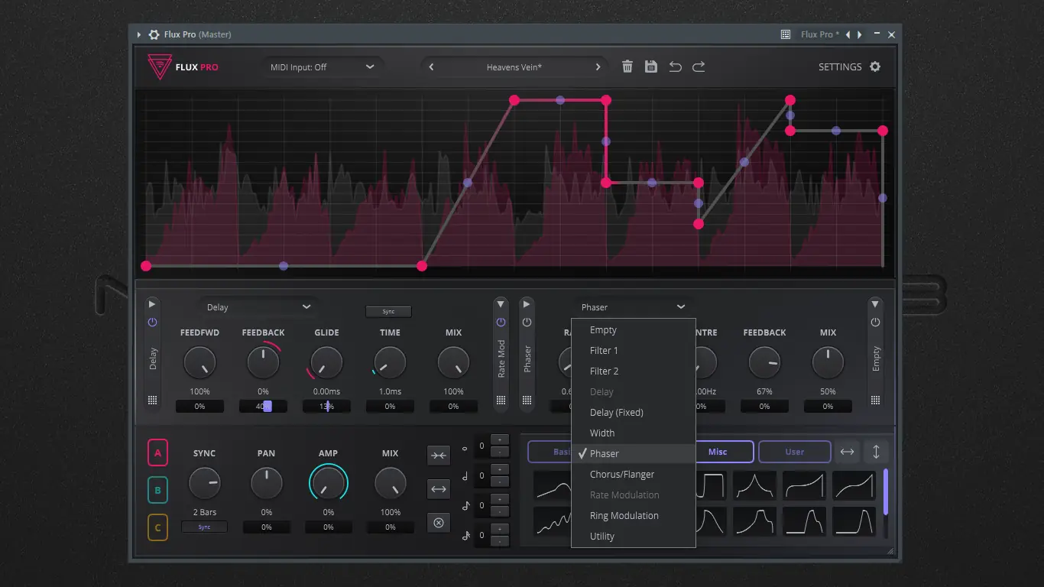Viewport: 1044px width, 587px height.
Task: Click the title bar's left preset arrow
Action: point(848,34)
